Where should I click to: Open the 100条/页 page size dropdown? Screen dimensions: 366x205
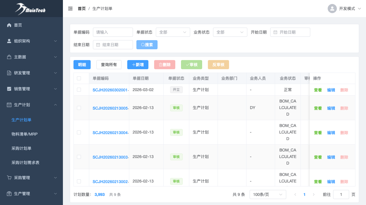[268, 194]
